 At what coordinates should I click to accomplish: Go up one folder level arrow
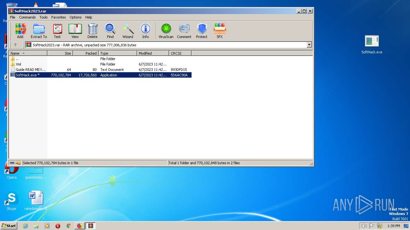click(x=15, y=45)
